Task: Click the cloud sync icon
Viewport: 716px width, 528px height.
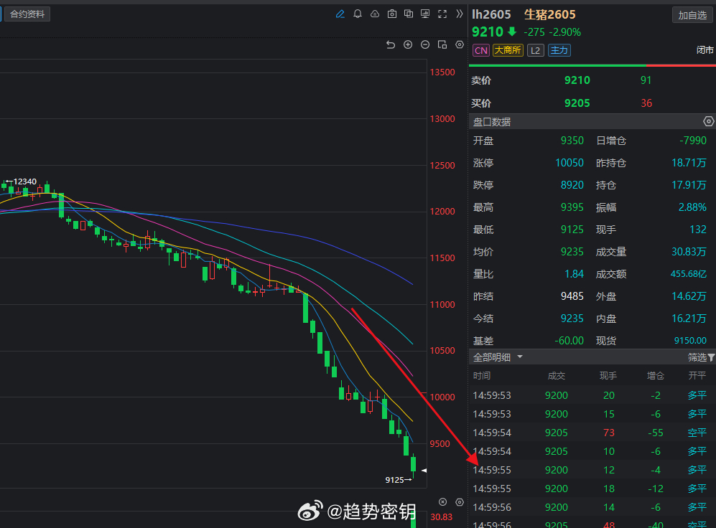Action: pyautogui.click(x=375, y=14)
